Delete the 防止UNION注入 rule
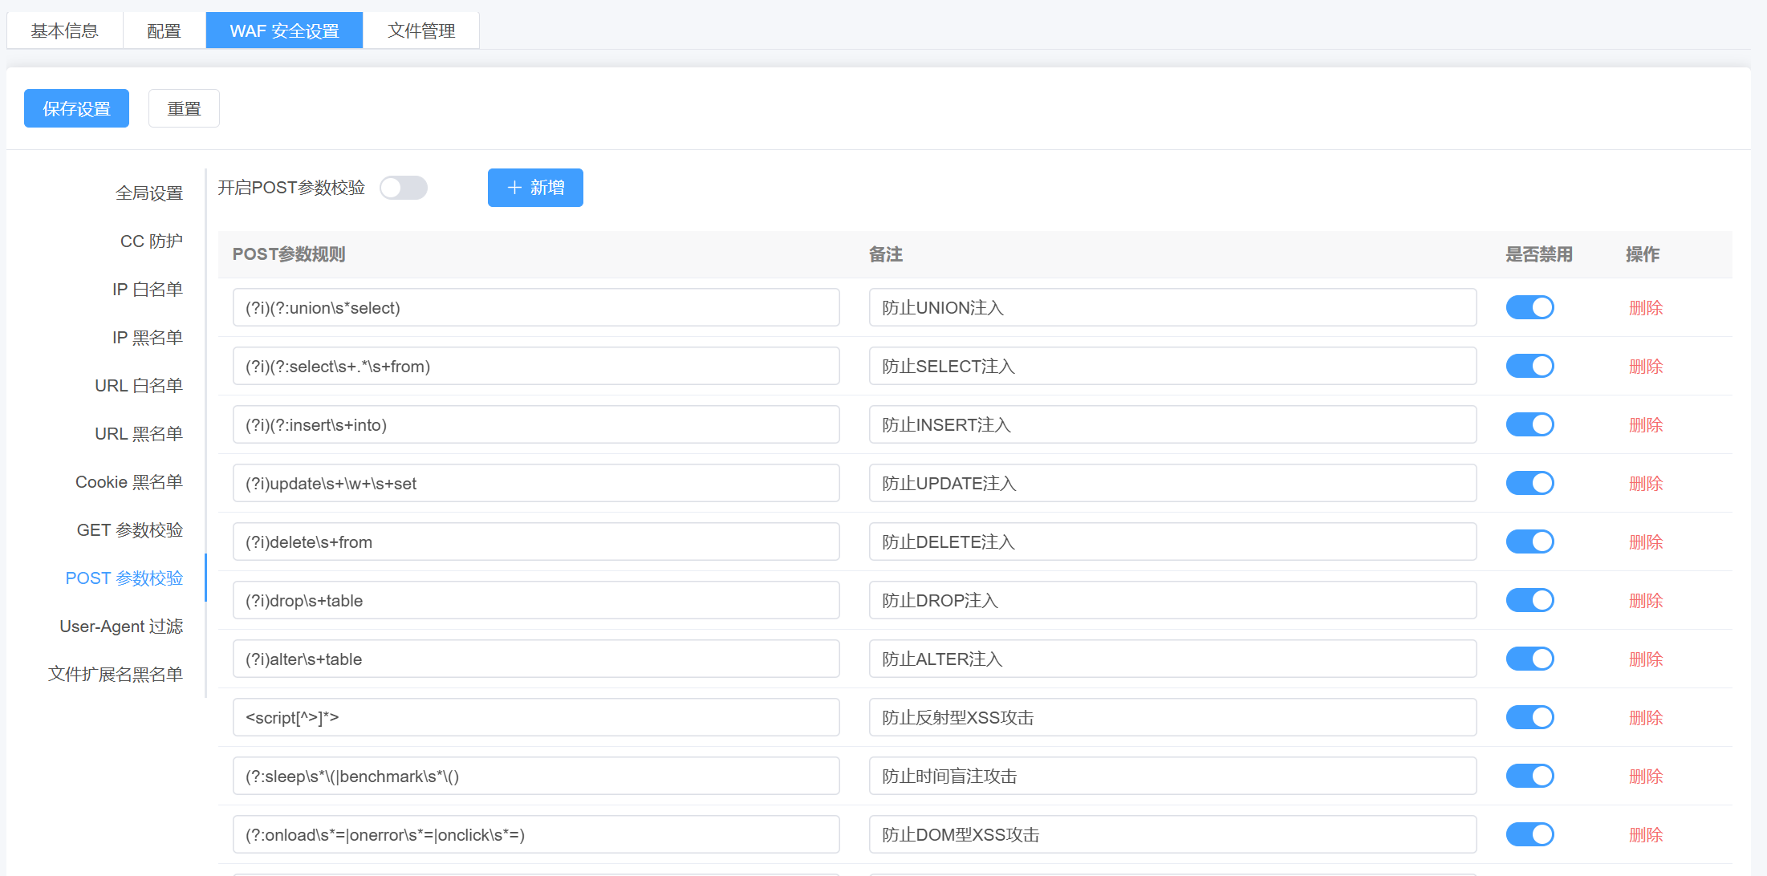The width and height of the screenshot is (1767, 876). point(1645,308)
